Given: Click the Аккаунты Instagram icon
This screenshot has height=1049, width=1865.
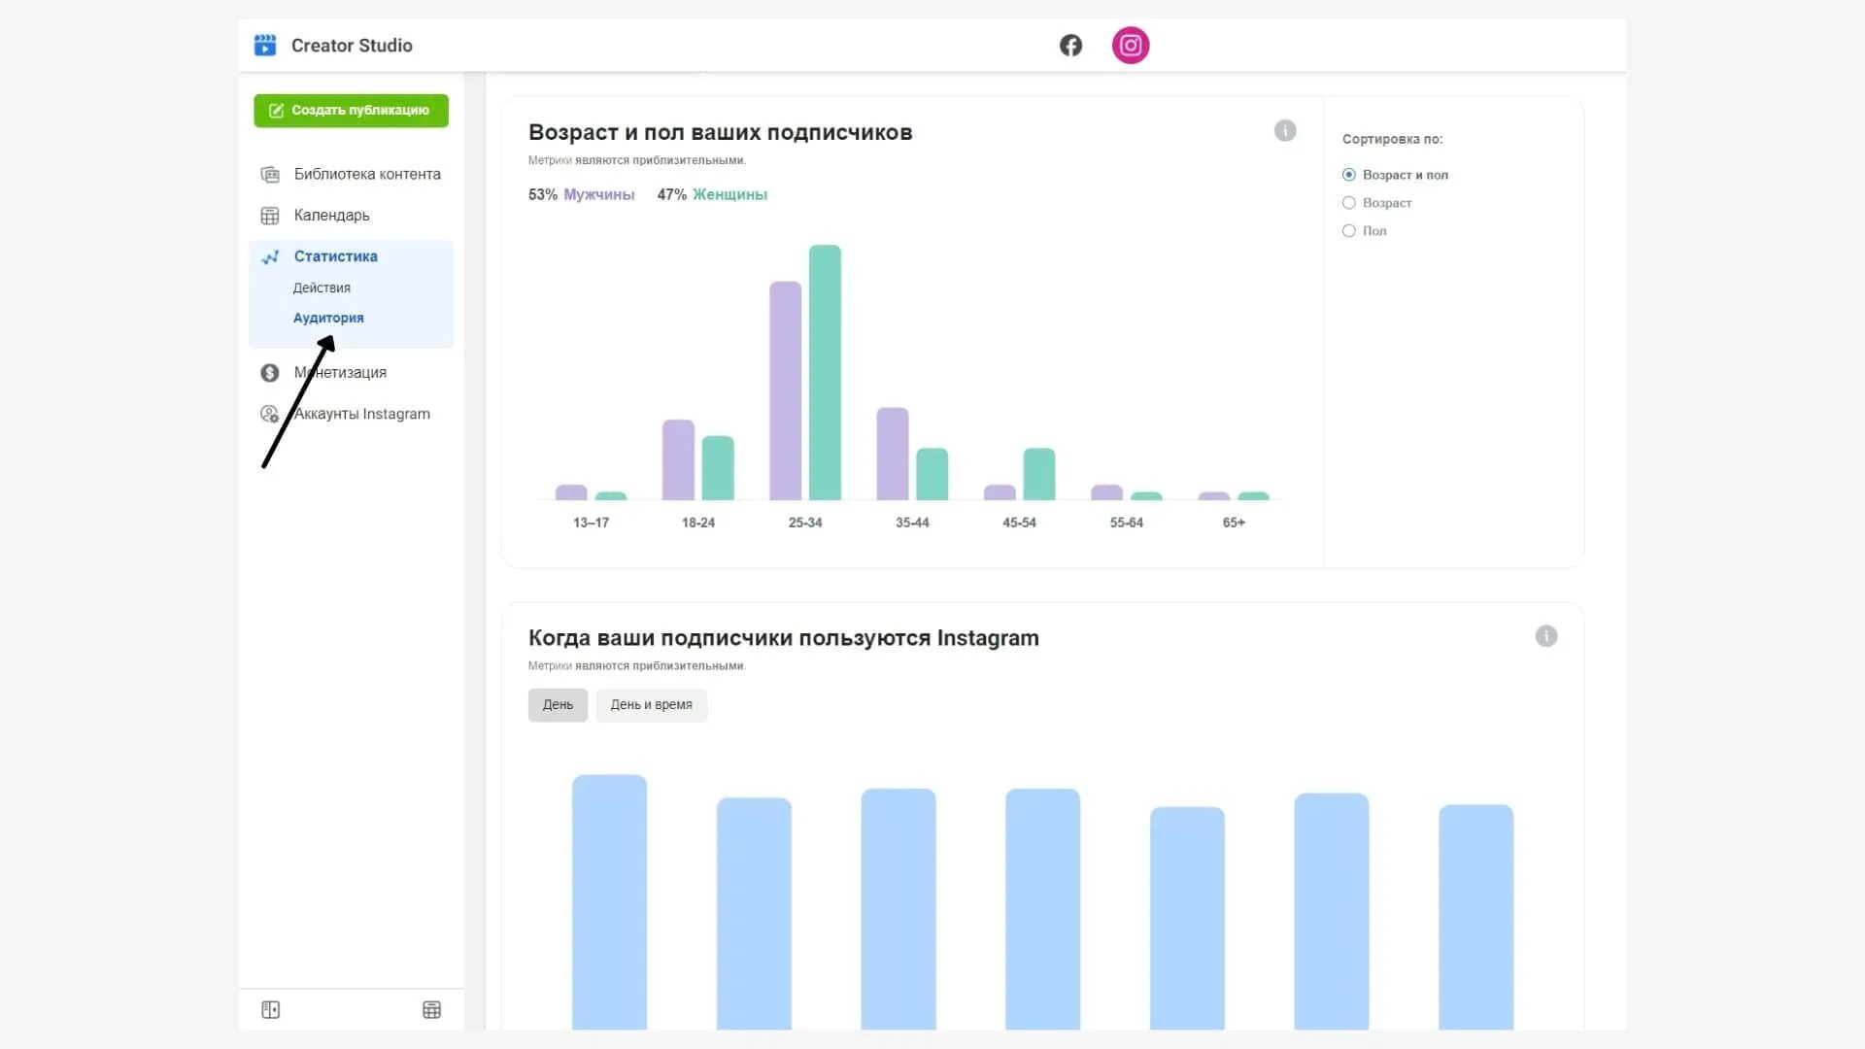Looking at the screenshot, I should coord(270,414).
